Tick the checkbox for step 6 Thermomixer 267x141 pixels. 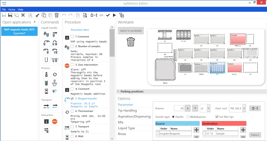click(72, 111)
